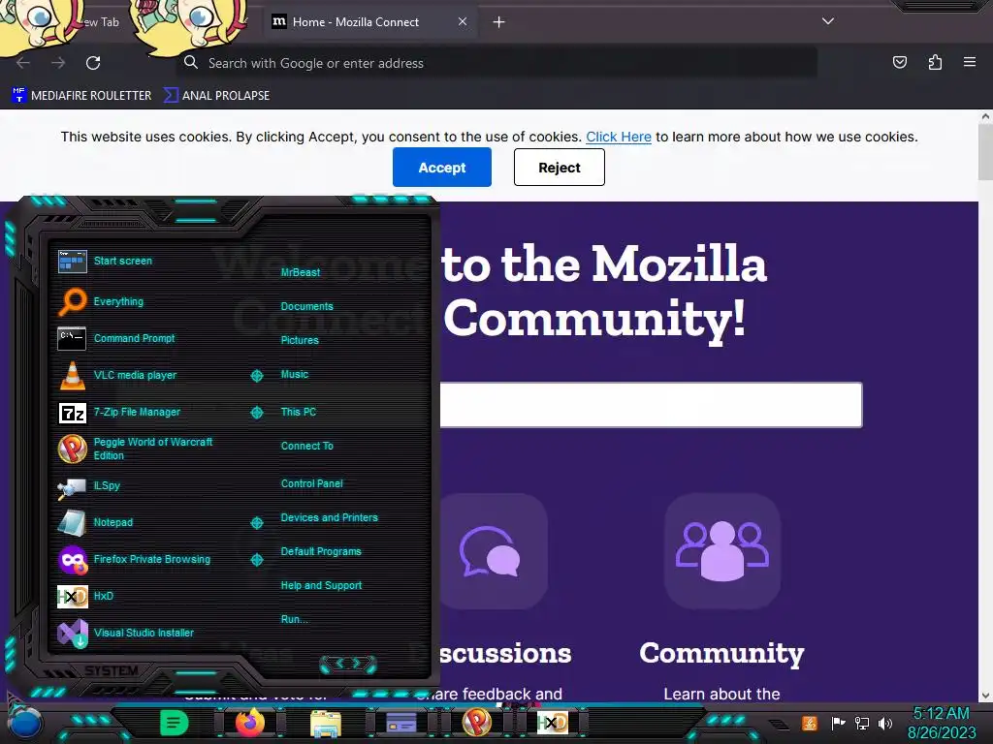Click the browser Forward arrow

[58, 63]
